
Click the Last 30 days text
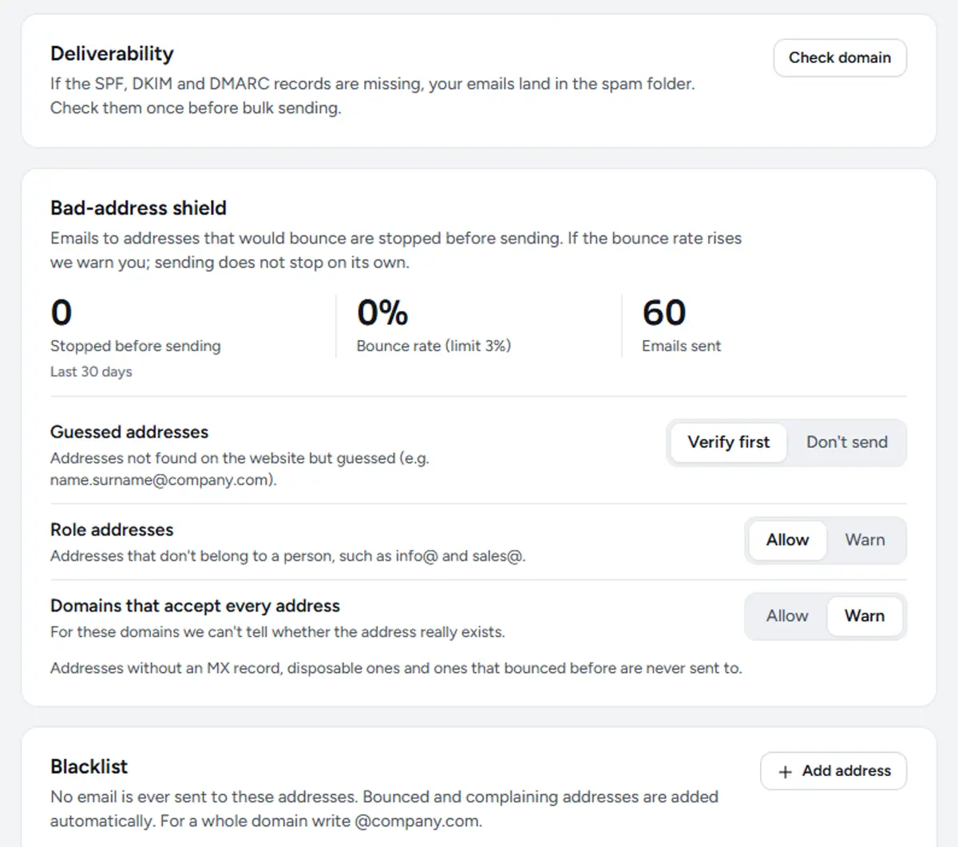pos(91,371)
